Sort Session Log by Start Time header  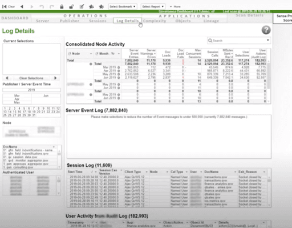click(x=75, y=172)
